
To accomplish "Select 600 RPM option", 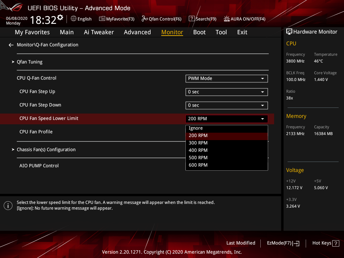I will click(227, 165).
